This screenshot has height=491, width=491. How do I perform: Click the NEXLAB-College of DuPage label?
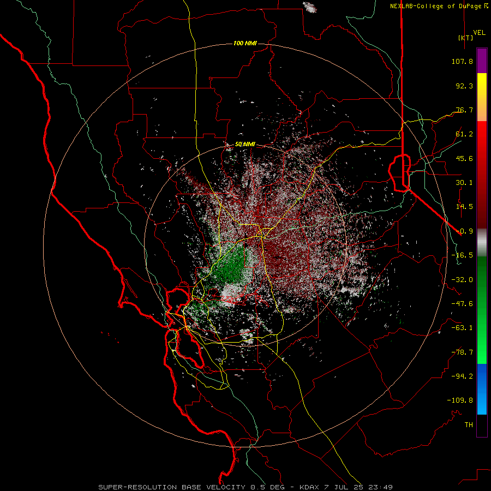(x=439, y=6)
